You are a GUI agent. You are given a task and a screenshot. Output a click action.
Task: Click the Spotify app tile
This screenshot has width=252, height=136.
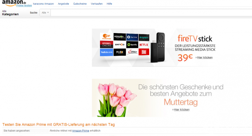pyautogui.click(x=132, y=45)
